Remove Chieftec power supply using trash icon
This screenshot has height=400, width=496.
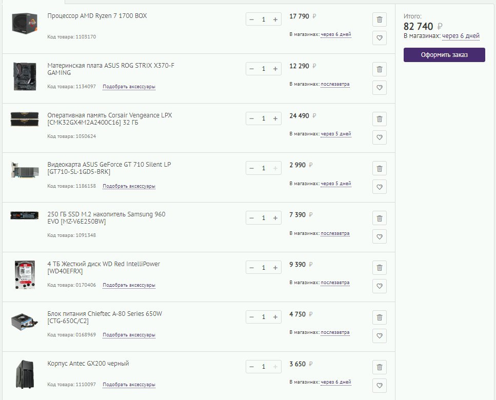point(379,317)
